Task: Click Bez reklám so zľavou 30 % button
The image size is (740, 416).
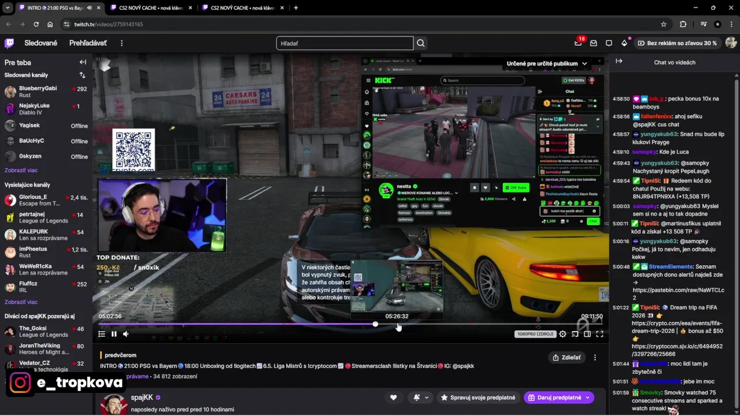Action: pyautogui.click(x=678, y=43)
